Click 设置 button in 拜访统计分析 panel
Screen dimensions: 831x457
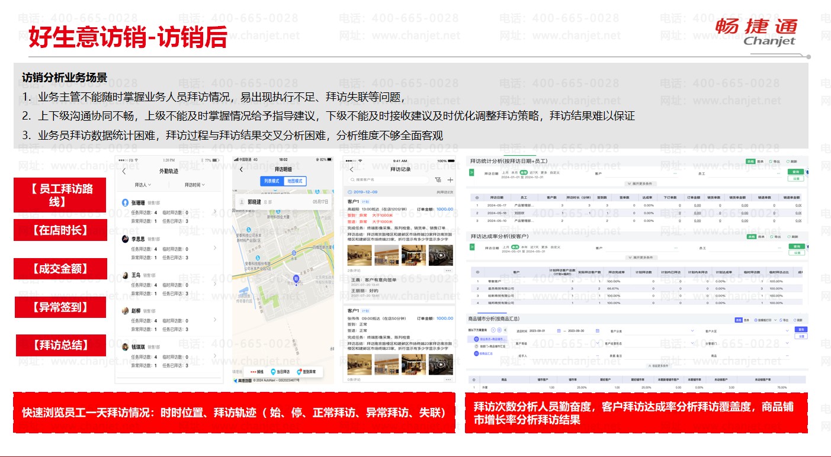[796, 178]
